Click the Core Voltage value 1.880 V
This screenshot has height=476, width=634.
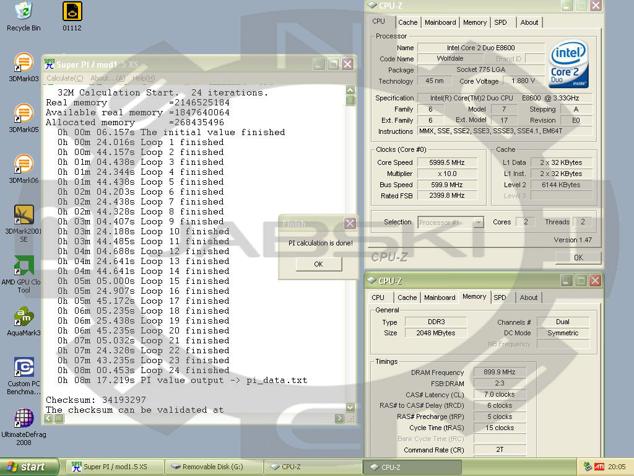click(x=523, y=81)
